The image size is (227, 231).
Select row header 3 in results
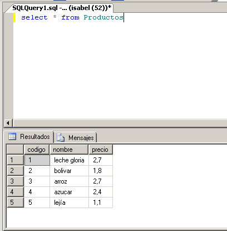(15, 181)
